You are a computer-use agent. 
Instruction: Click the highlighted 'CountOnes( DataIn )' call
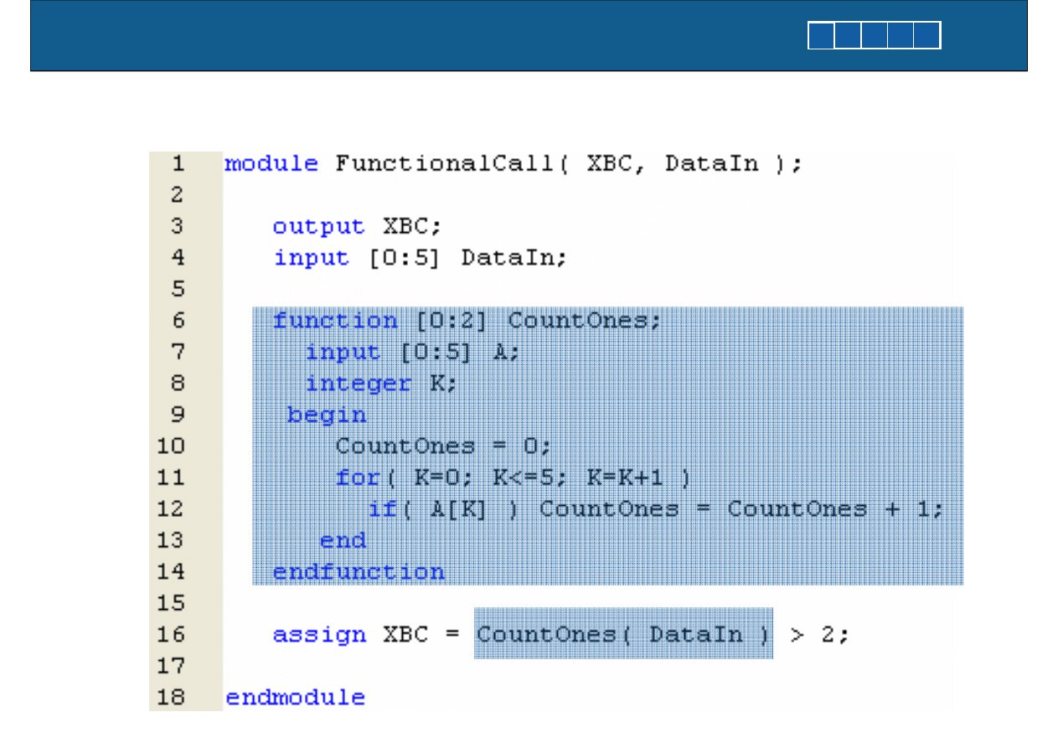tap(623, 634)
